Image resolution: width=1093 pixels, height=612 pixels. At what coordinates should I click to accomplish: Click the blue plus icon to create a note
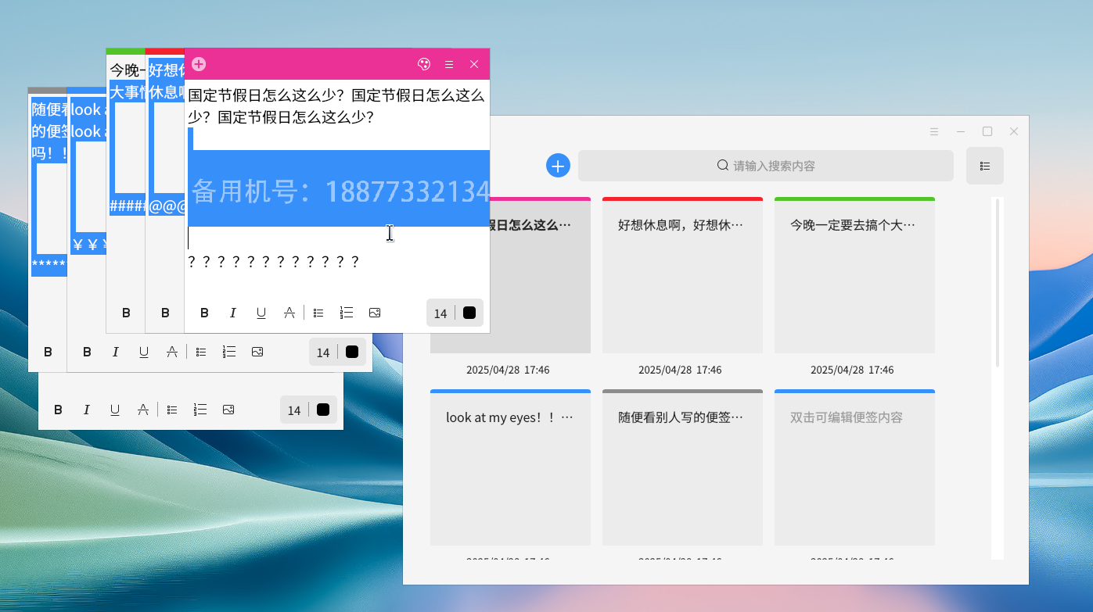coord(558,165)
